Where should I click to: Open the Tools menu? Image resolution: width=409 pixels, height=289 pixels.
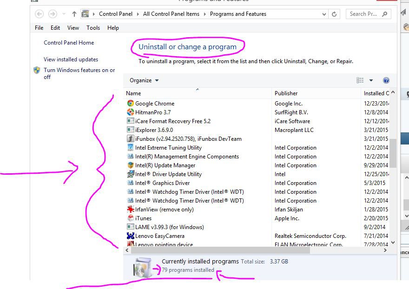click(x=93, y=28)
